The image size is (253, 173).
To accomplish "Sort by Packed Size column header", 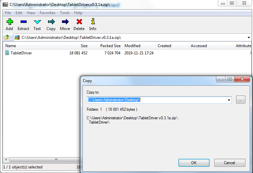I will [x=106, y=46].
